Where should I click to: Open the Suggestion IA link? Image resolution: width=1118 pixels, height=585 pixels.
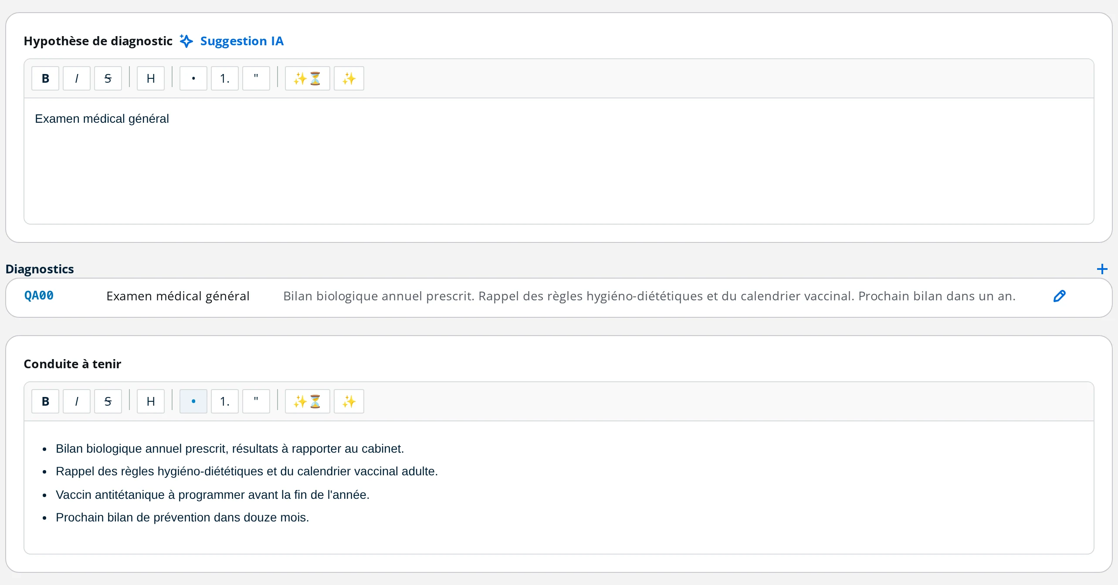[242, 41]
